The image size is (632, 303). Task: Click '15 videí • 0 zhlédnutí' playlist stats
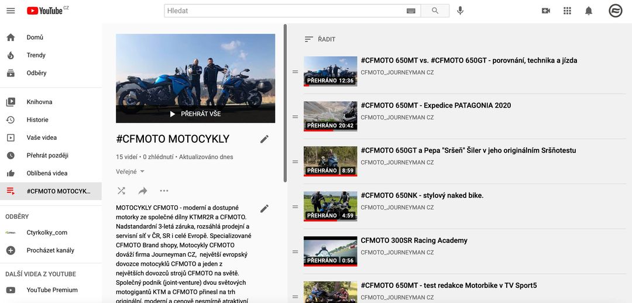pyautogui.click(x=145, y=157)
